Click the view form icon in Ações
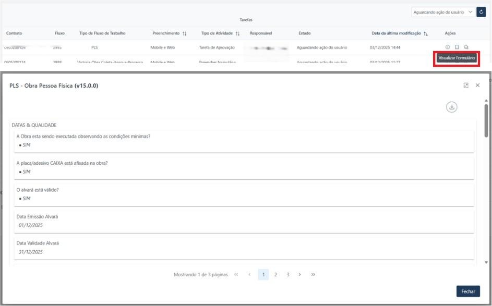The height and width of the screenshot is (306, 492). tap(457, 47)
